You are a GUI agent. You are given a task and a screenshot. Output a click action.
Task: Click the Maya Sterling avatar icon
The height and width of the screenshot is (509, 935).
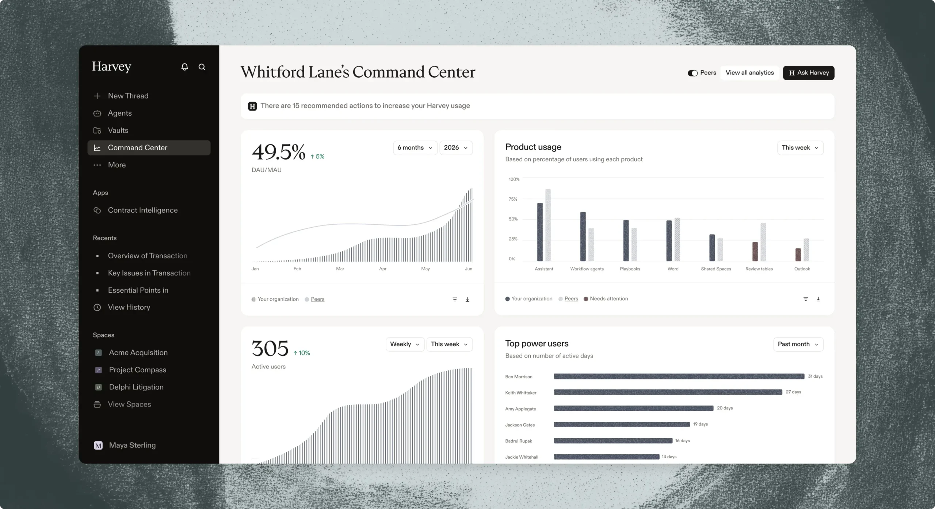(98, 446)
